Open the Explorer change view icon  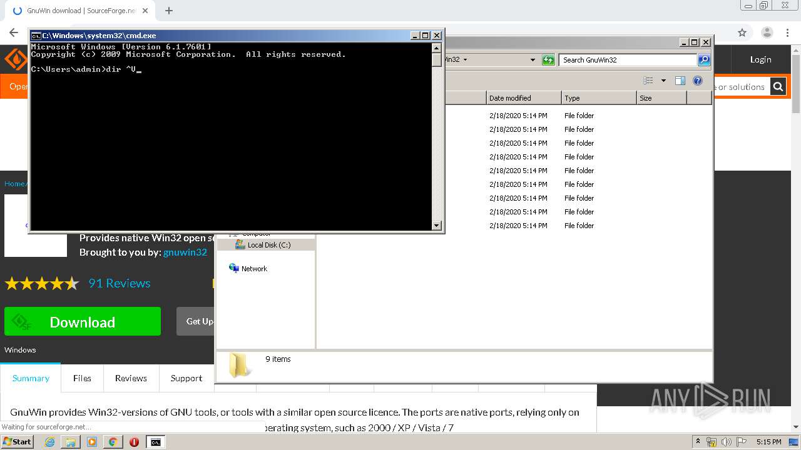[648, 81]
